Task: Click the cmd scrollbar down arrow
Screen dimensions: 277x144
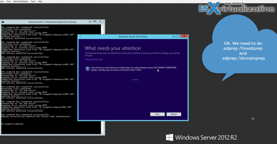Action: (102, 133)
